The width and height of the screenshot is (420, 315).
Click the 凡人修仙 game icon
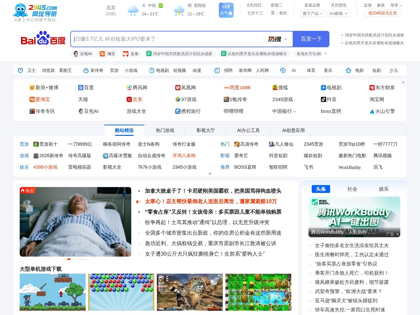[272, 144]
